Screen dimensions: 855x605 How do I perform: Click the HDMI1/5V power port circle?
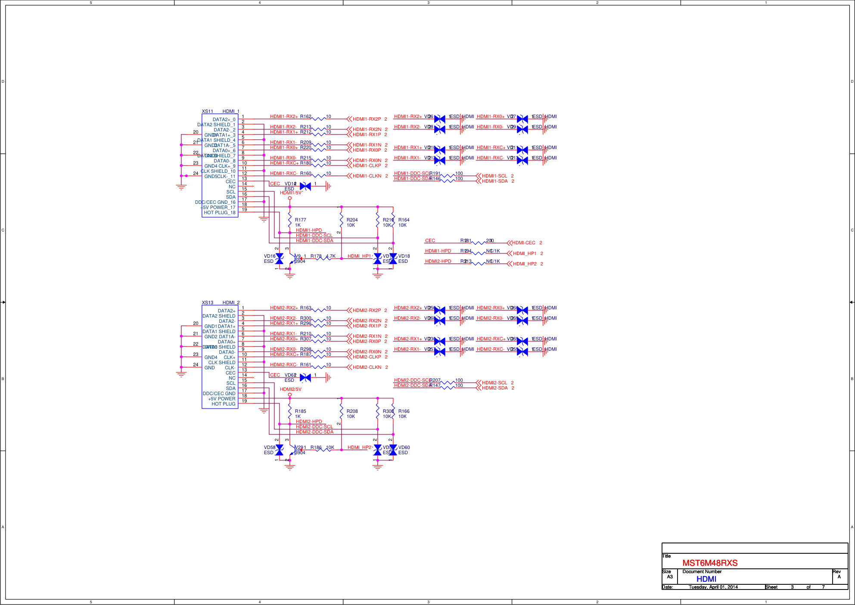click(290, 198)
